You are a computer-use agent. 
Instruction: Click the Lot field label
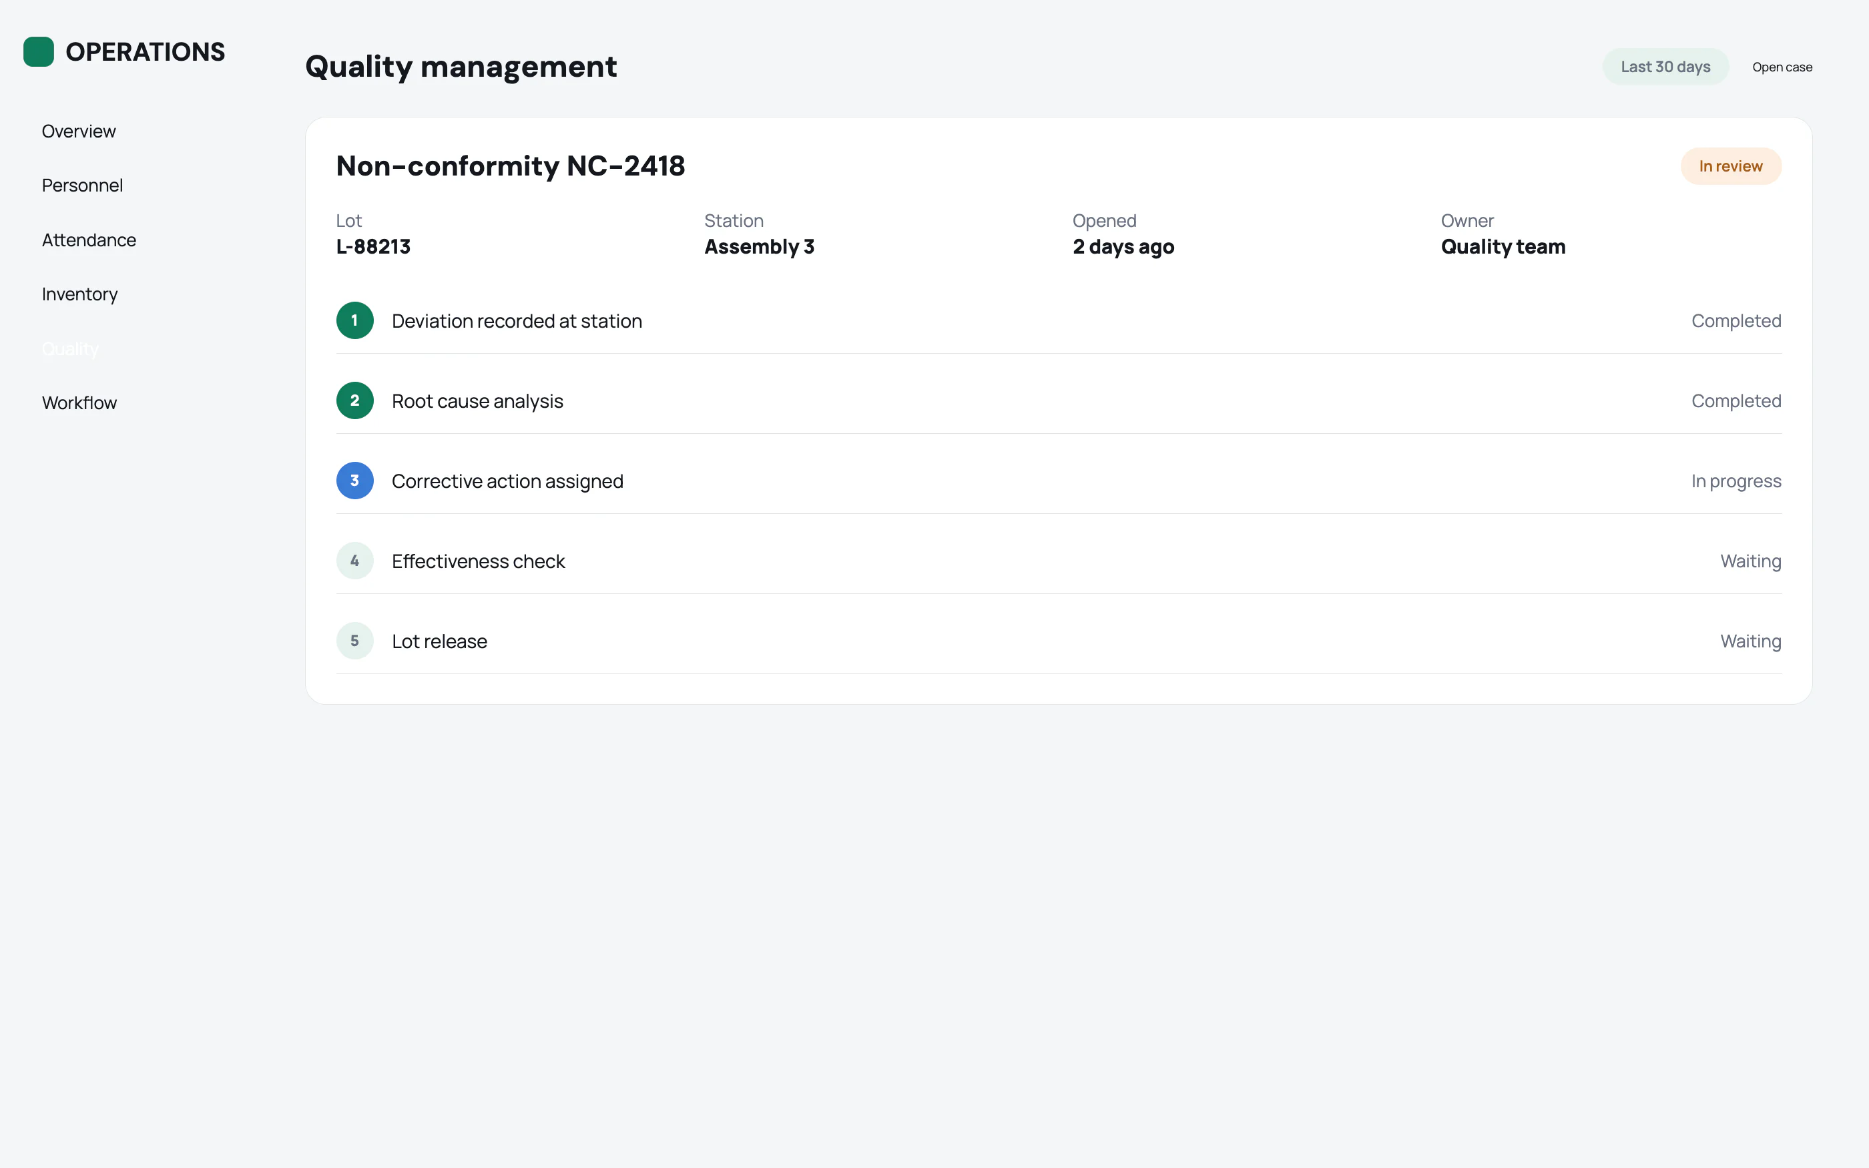(x=348, y=221)
